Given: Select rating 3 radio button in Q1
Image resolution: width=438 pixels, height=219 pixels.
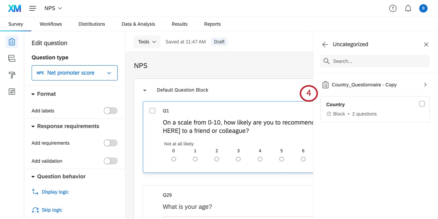Looking at the screenshot, I should click(x=238, y=159).
